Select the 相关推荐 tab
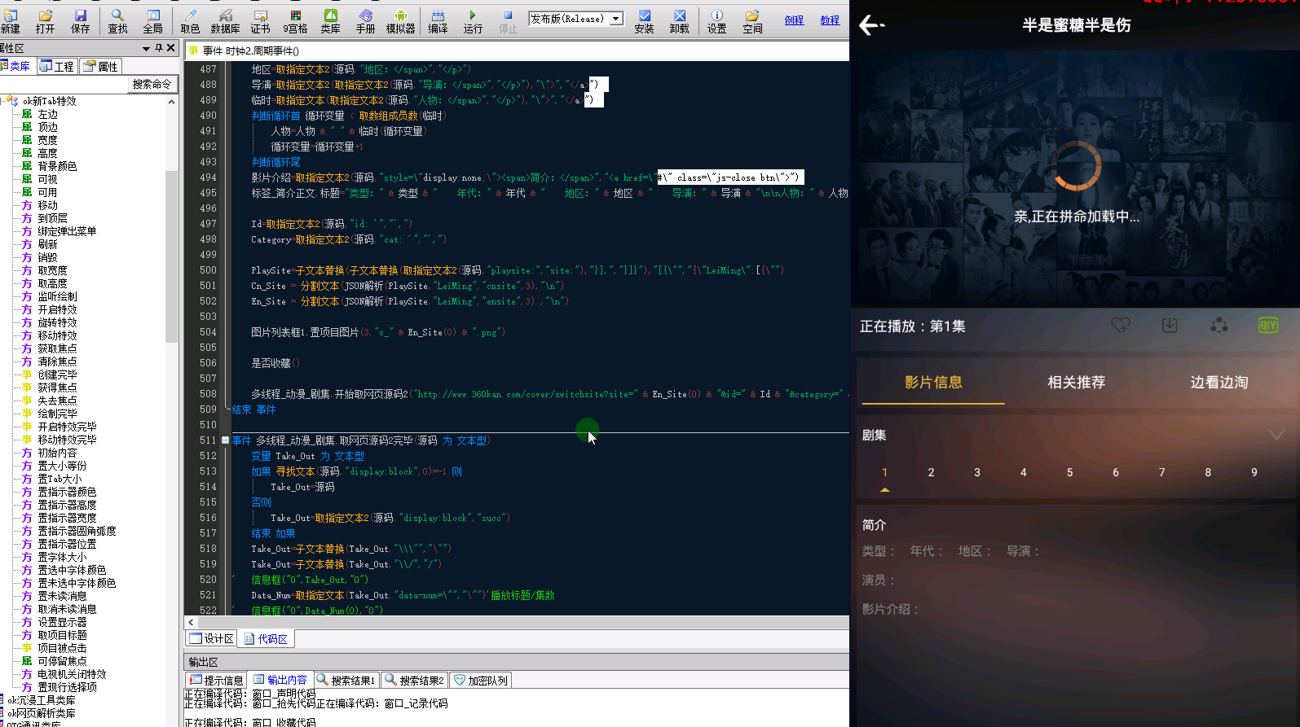1300x727 pixels. [x=1076, y=383]
